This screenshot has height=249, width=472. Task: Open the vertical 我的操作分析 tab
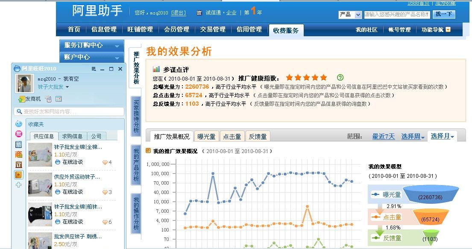pyautogui.click(x=136, y=214)
